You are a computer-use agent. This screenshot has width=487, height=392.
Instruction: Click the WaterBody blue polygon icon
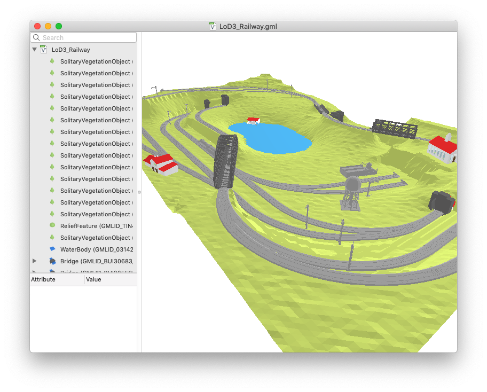point(52,249)
